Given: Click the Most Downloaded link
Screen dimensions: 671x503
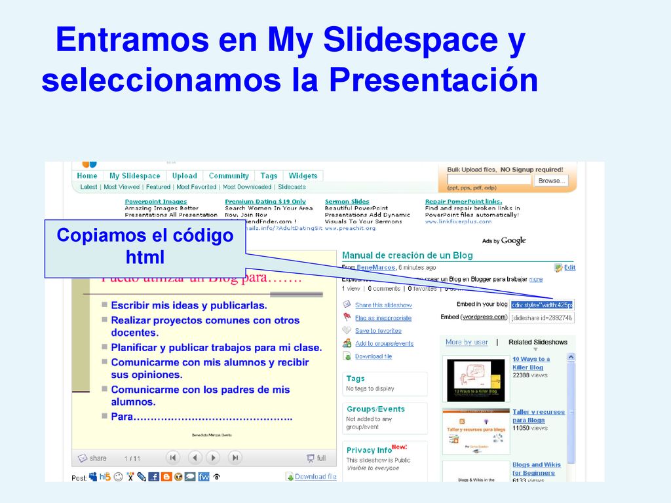Looking at the screenshot, I should click(x=247, y=187).
